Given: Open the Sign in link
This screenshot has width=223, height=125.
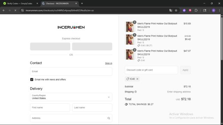Looking at the screenshot, I should [109, 63].
